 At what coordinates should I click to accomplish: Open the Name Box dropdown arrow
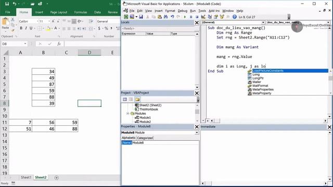(x=25, y=44)
